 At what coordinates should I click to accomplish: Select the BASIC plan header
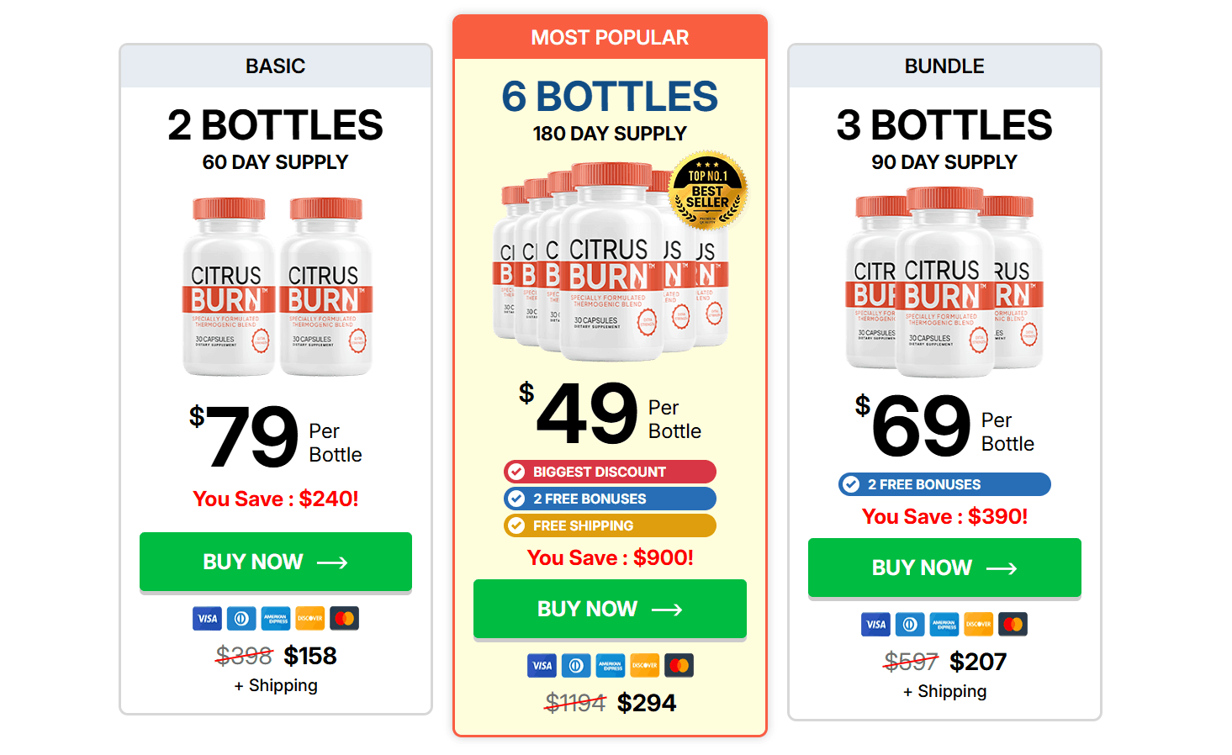[x=276, y=66]
